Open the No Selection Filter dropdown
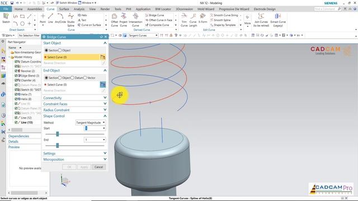Image resolution: width=358 pixels, height=201 pixels. pyautogui.click(x=30, y=35)
